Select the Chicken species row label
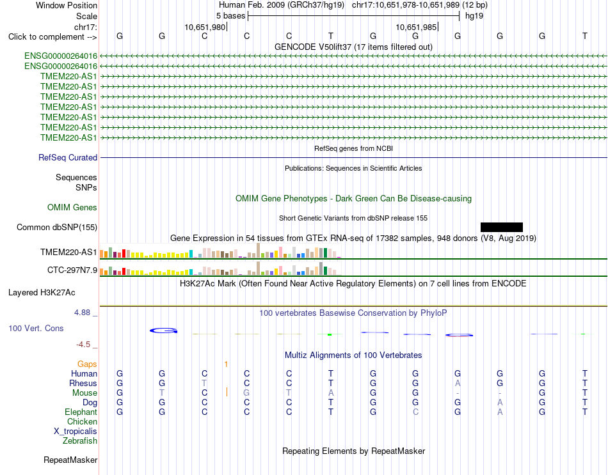608x475 pixels. [x=82, y=421]
